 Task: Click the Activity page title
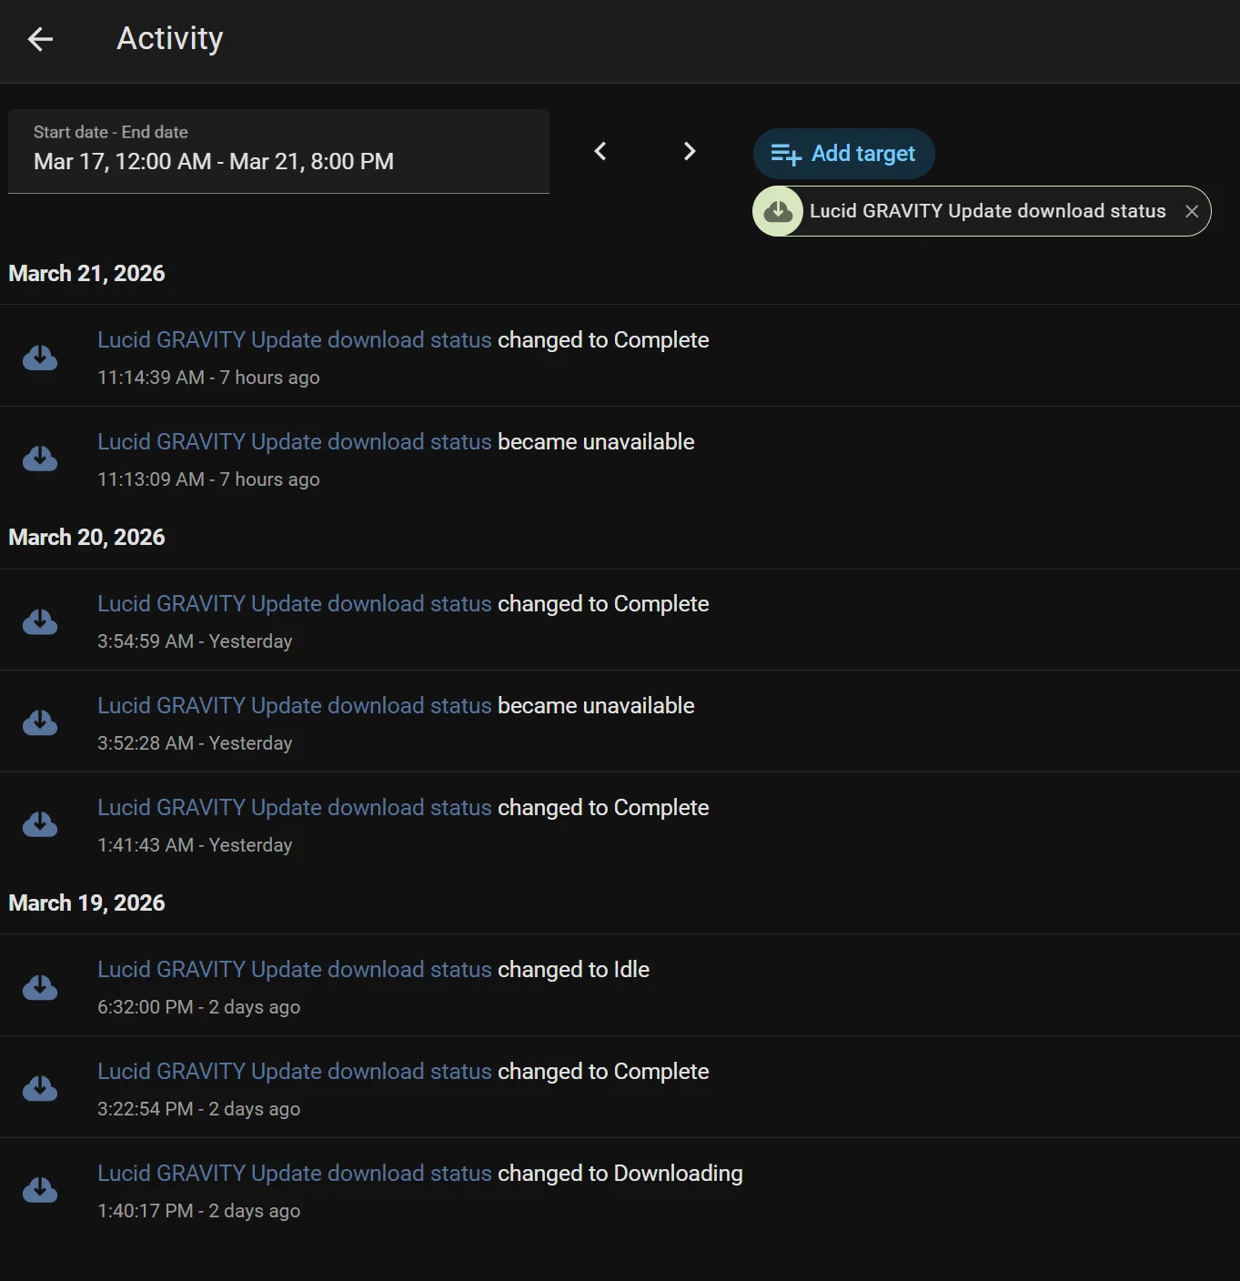170,38
